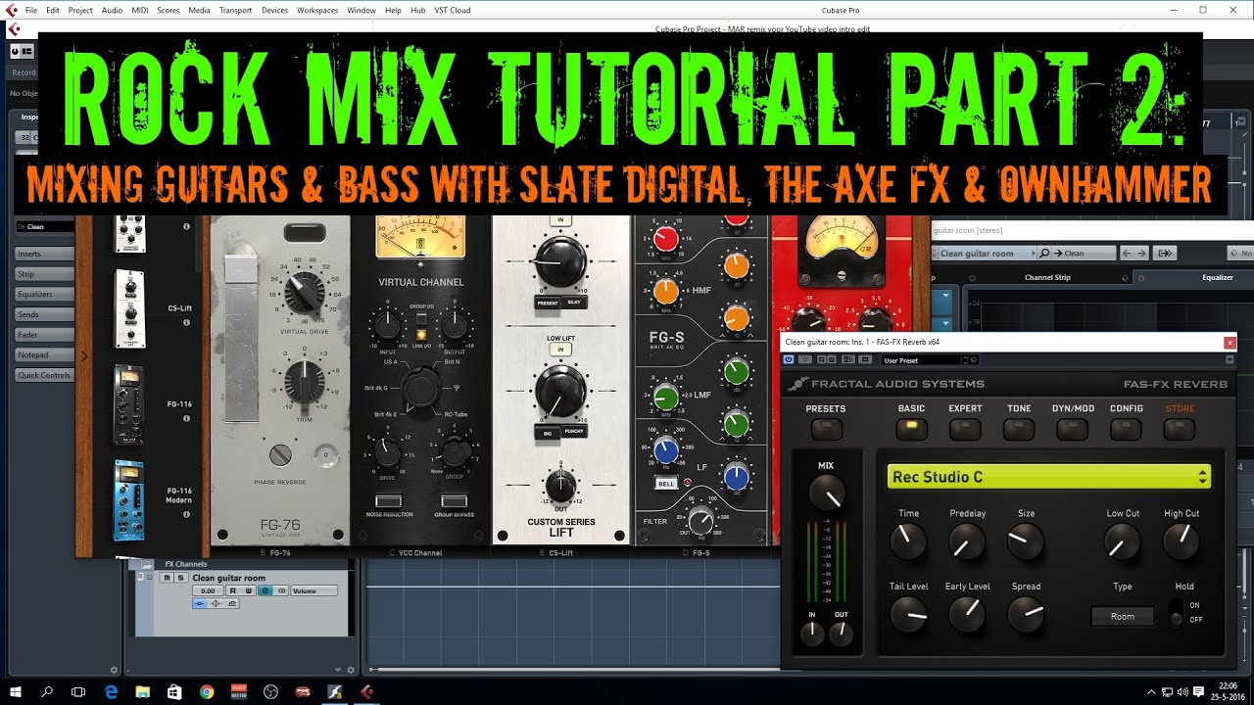Open Google Chrome from taskbar
This screenshot has width=1254, height=705.
206,691
